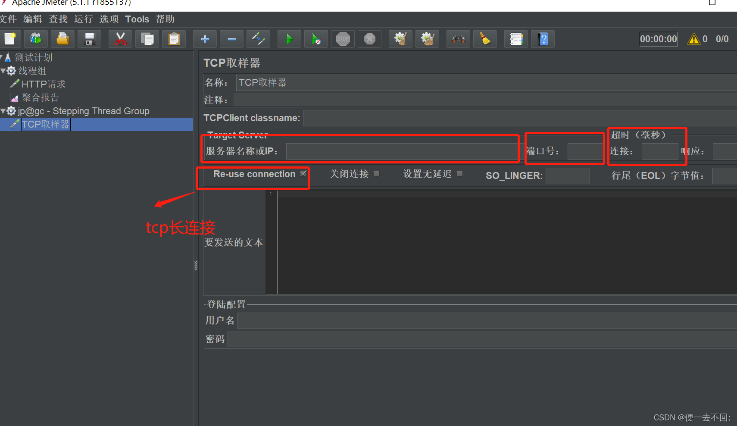This screenshot has width=737, height=426.
Task: Select 测试计划 in the tree
Action: point(34,57)
